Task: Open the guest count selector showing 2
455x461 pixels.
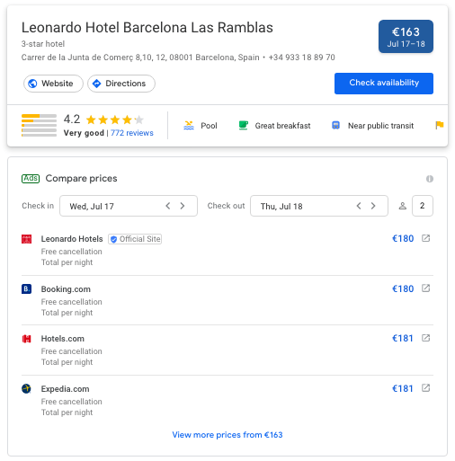Action: [423, 206]
